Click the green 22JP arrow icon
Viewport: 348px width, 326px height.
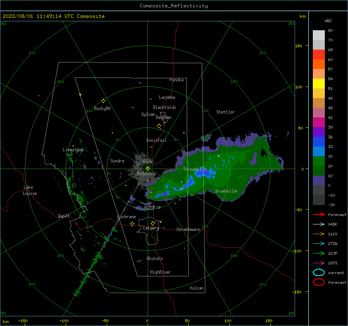click(319, 253)
